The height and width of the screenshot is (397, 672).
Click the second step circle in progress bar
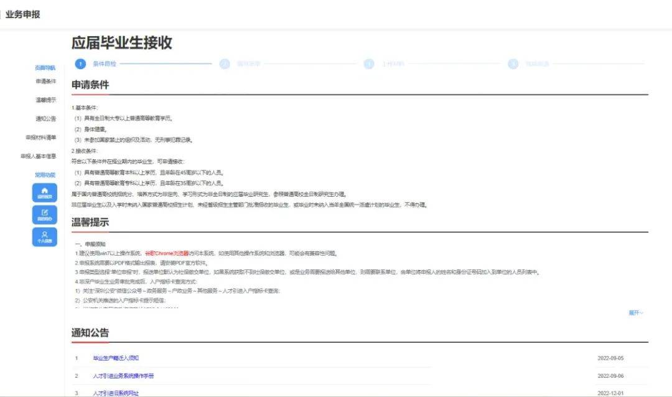tap(225, 64)
